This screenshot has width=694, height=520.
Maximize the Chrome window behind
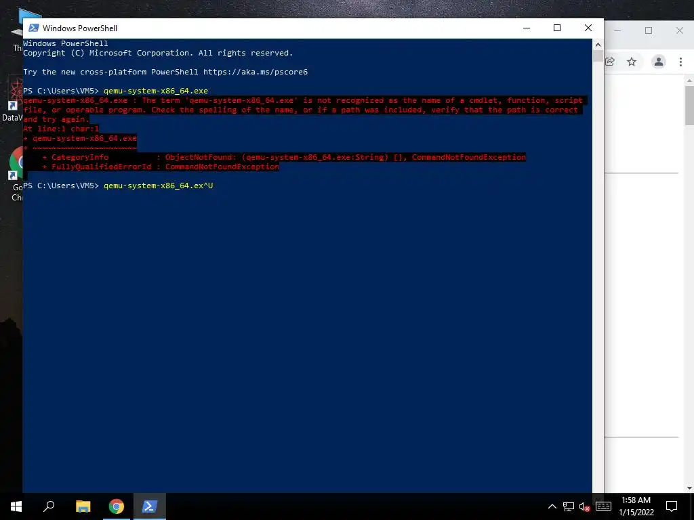(x=649, y=30)
